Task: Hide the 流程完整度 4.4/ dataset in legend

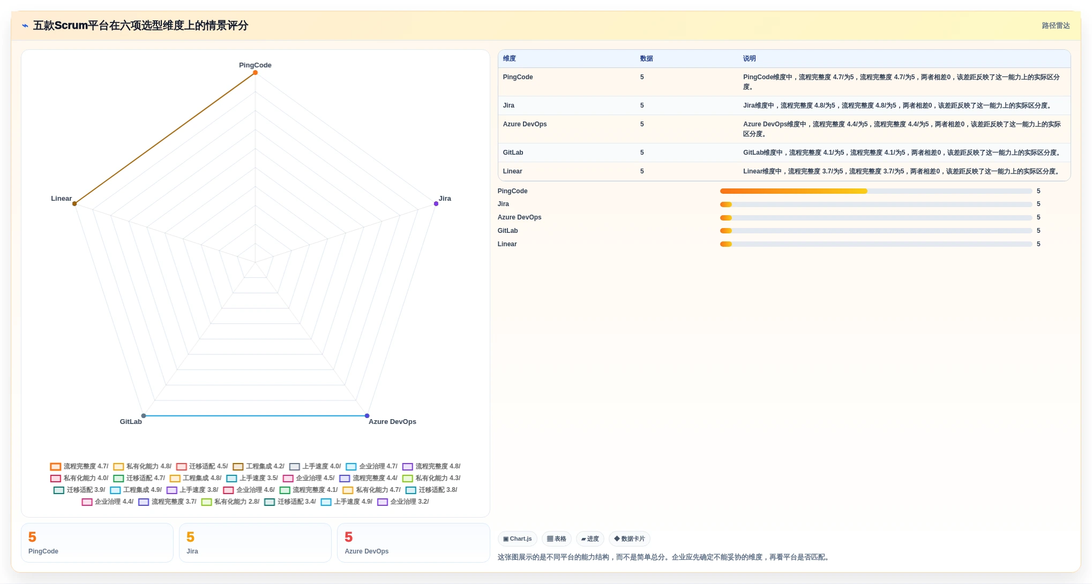Action: [369, 478]
